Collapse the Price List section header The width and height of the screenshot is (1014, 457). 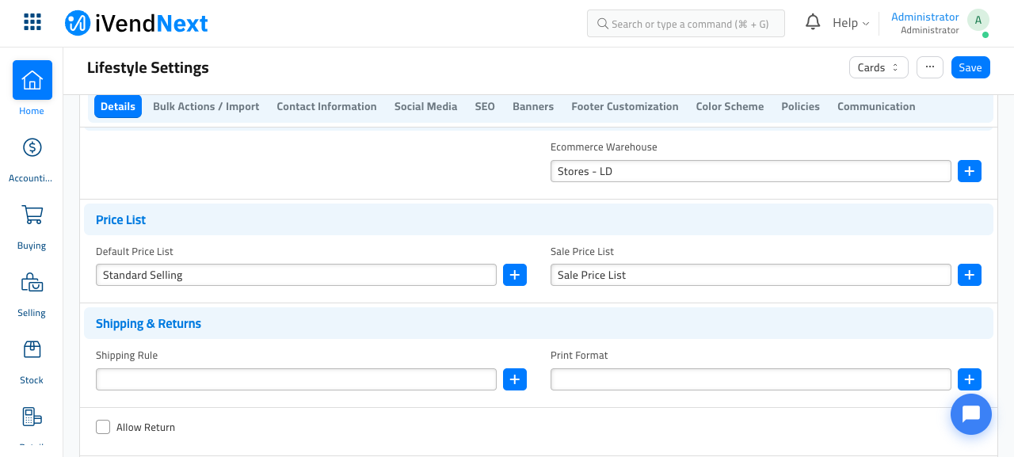(x=539, y=219)
